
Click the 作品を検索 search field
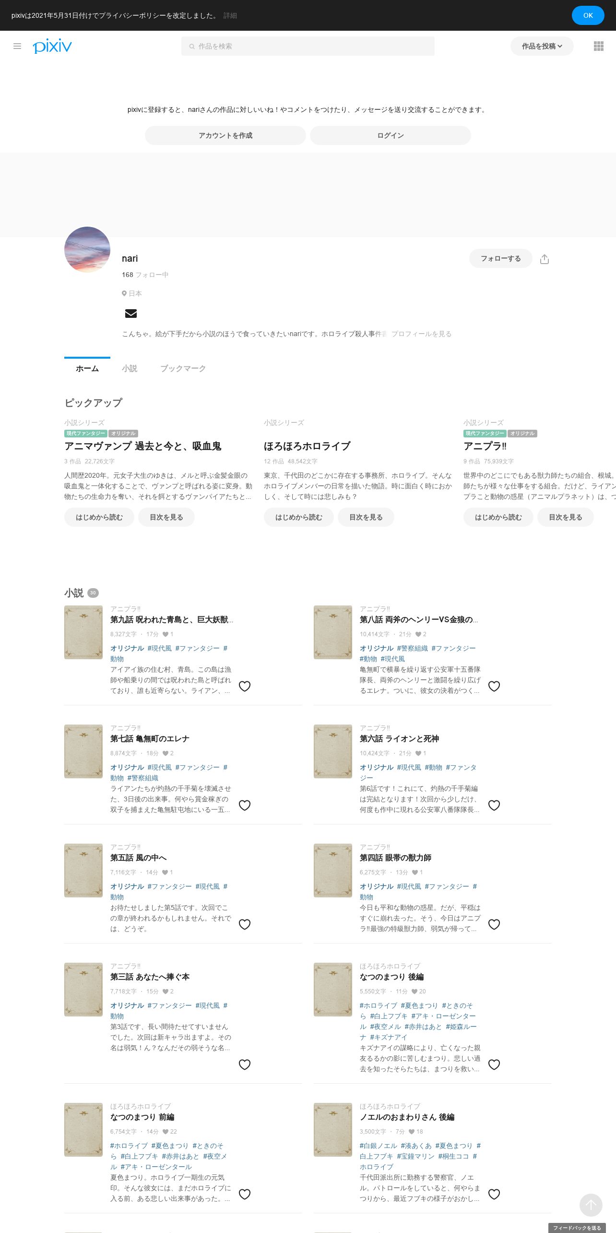[308, 46]
